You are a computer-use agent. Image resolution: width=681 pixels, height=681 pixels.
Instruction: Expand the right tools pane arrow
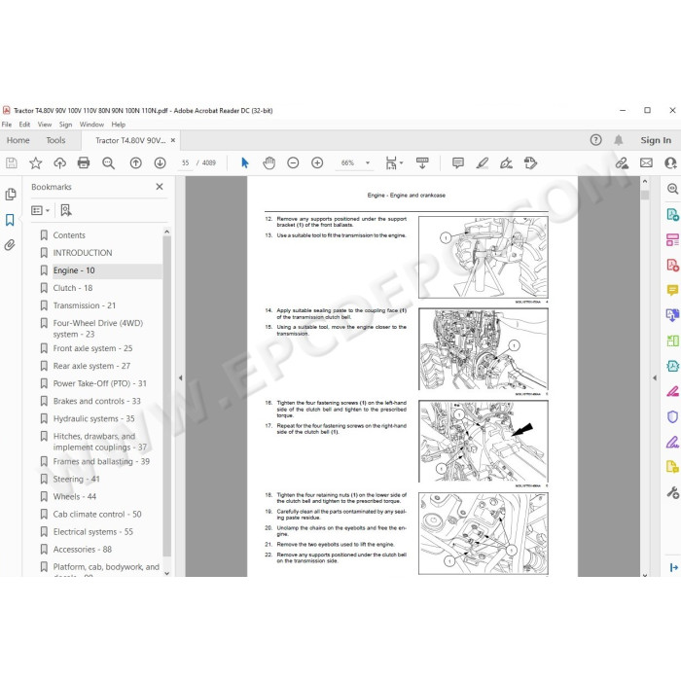click(654, 377)
